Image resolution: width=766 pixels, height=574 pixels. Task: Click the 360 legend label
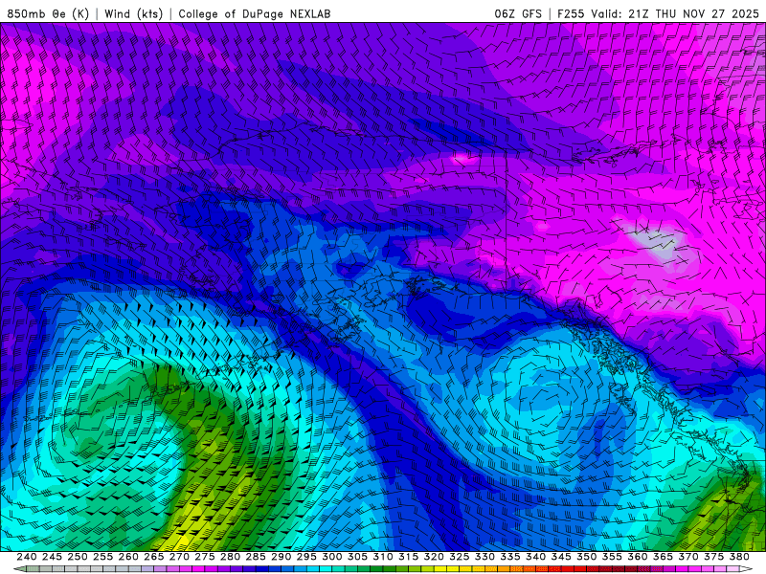(637, 557)
